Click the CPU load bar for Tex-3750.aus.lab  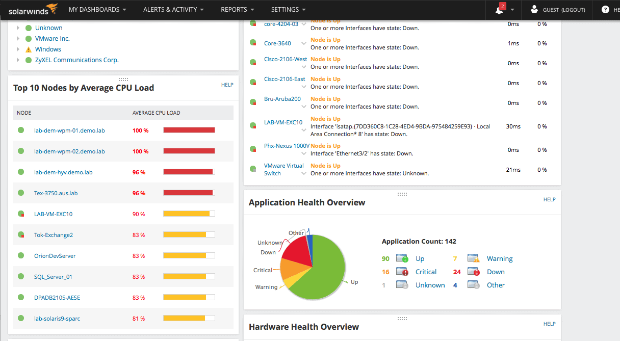pos(189,193)
